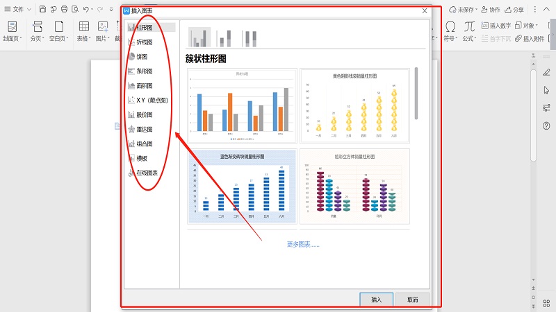This screenshot has width=556, height=312.
Task: Click the Pi formula (公式) icon
Action: pyautogui.click(x=470, y=26)
